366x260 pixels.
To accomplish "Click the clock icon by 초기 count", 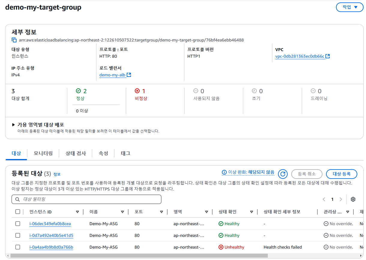I will click(x=254, y=91).
